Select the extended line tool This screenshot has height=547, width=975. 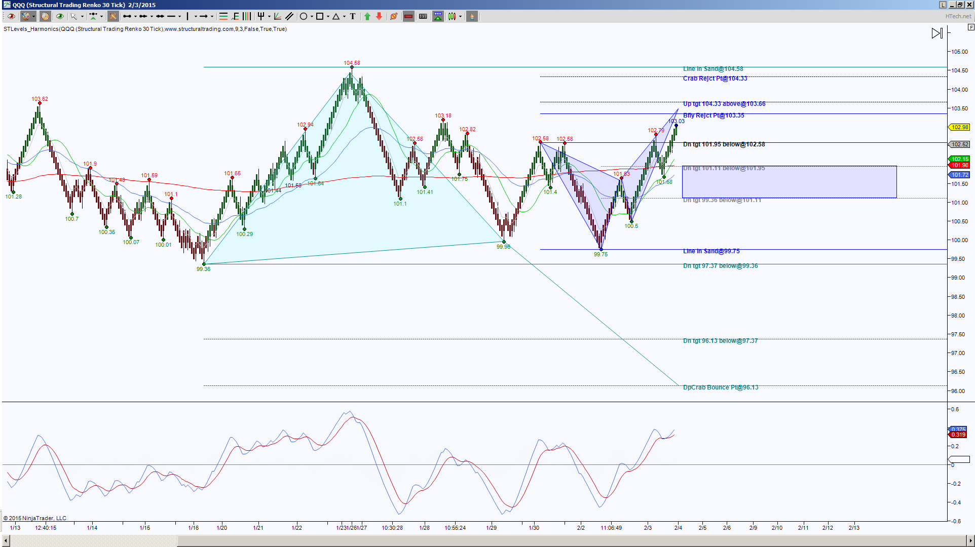tap(160, 16)
